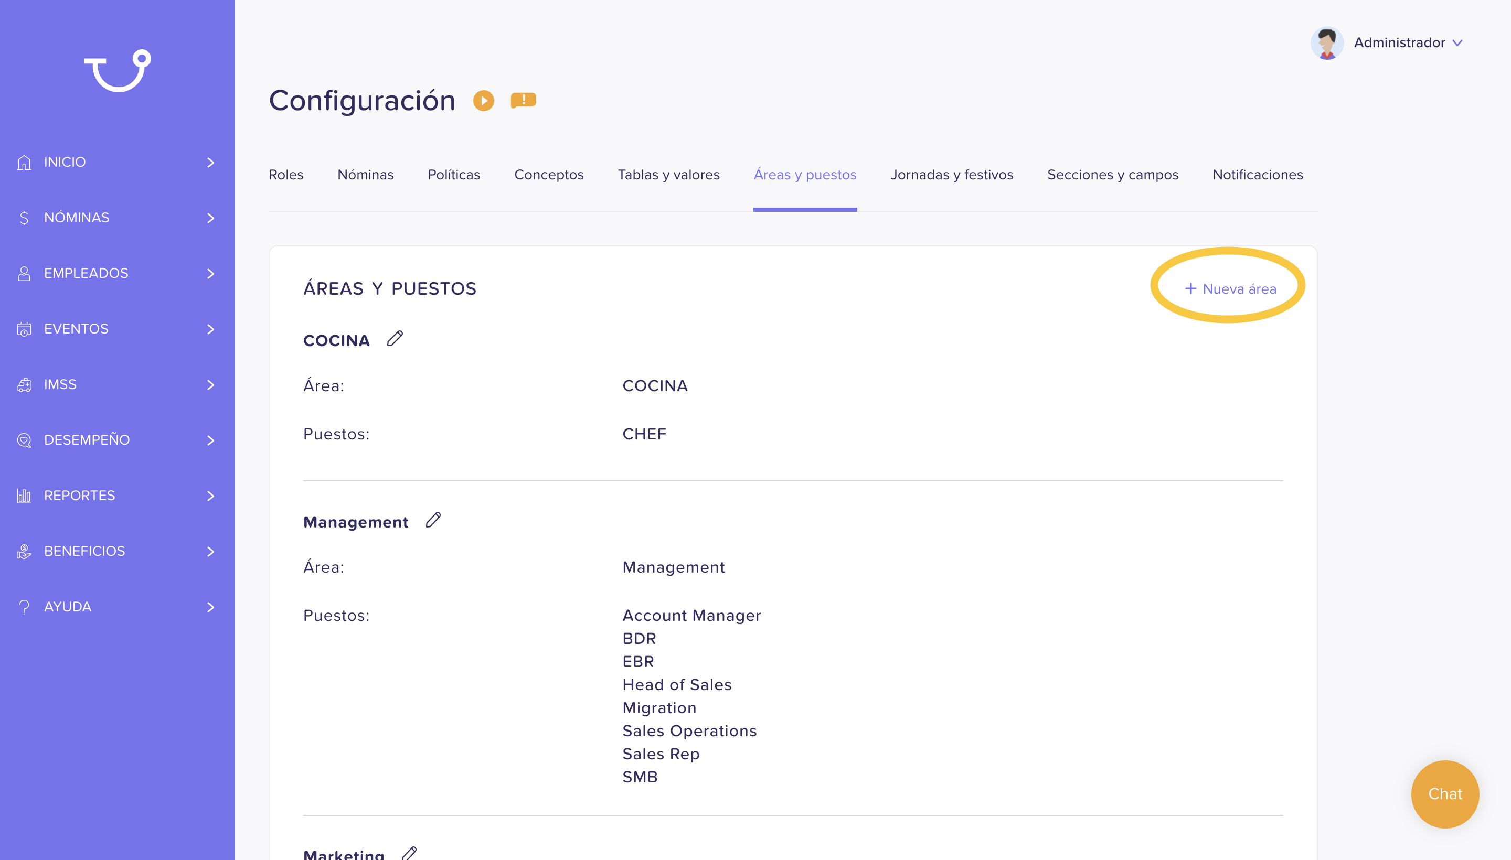Click the orange alert message icon

pos(523,100)
